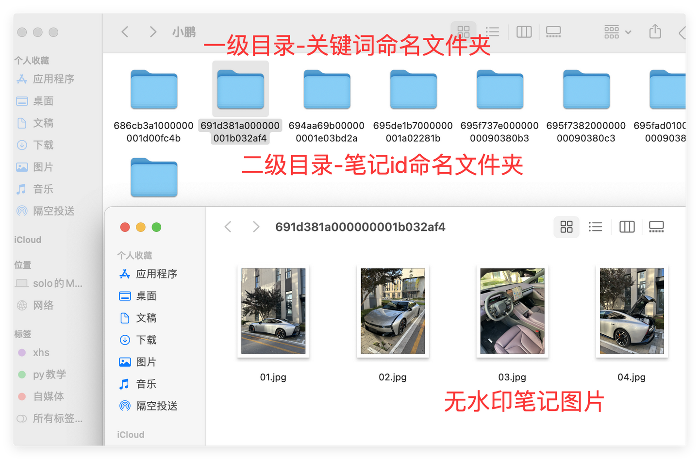Switch the 小鹏 window to column view
This screenshot has width=699, height=459.
pyautogui.click(x=524, y=32)
